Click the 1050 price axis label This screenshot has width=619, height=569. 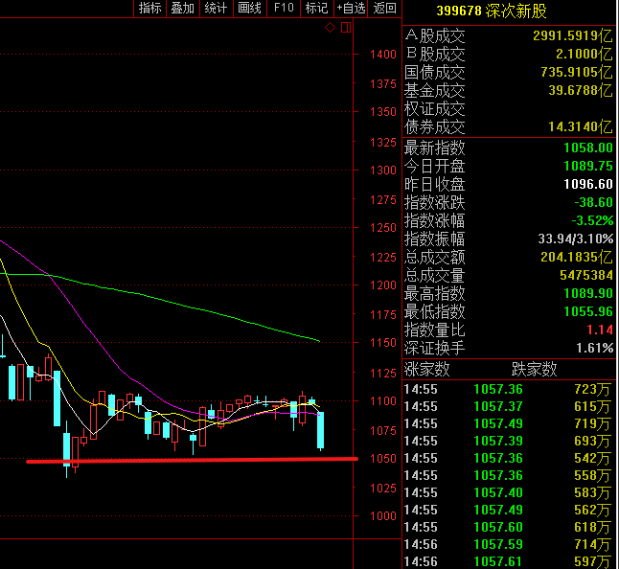tap(383, 459)
